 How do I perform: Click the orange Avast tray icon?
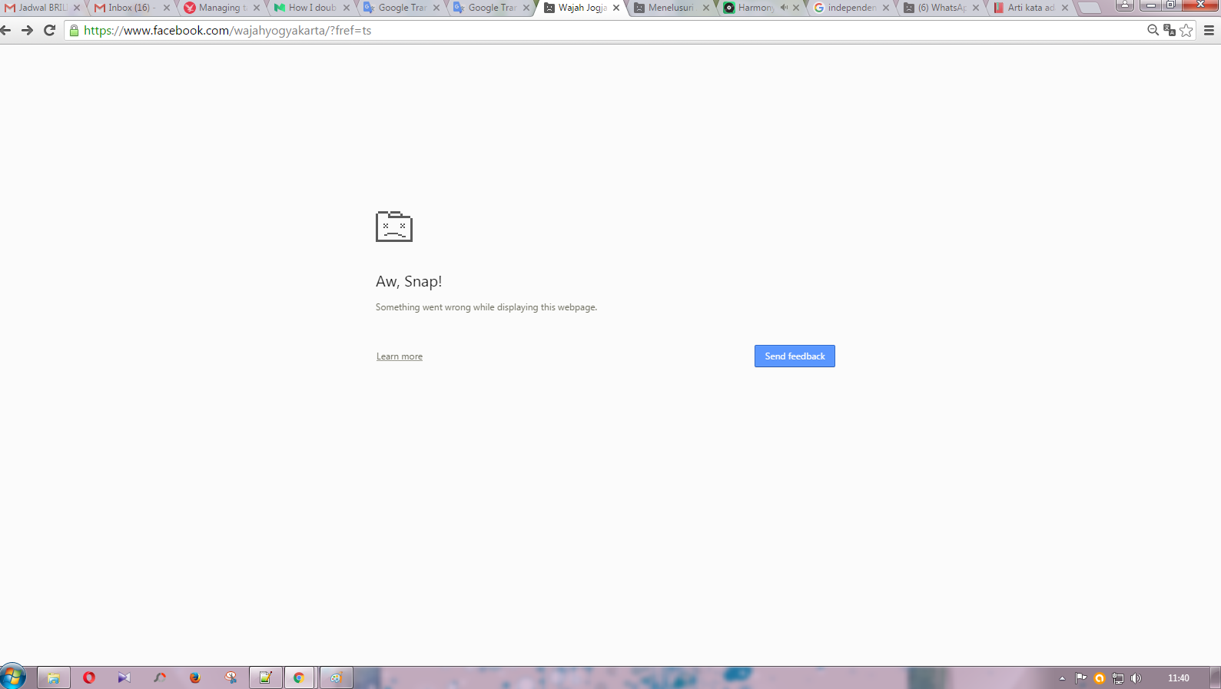(1100, 678)
